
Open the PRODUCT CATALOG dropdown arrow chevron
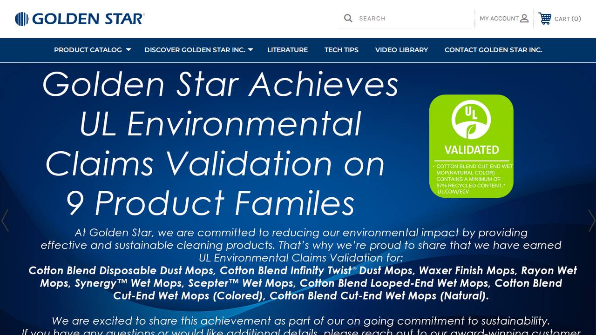pos(128,50)
